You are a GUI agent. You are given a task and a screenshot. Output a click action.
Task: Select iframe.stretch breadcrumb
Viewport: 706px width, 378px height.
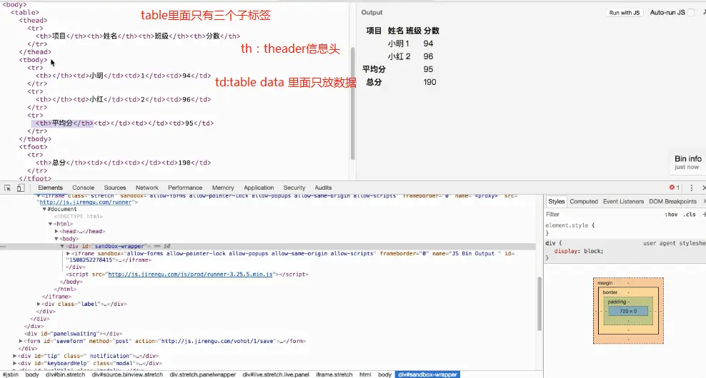tap(334, 374)
